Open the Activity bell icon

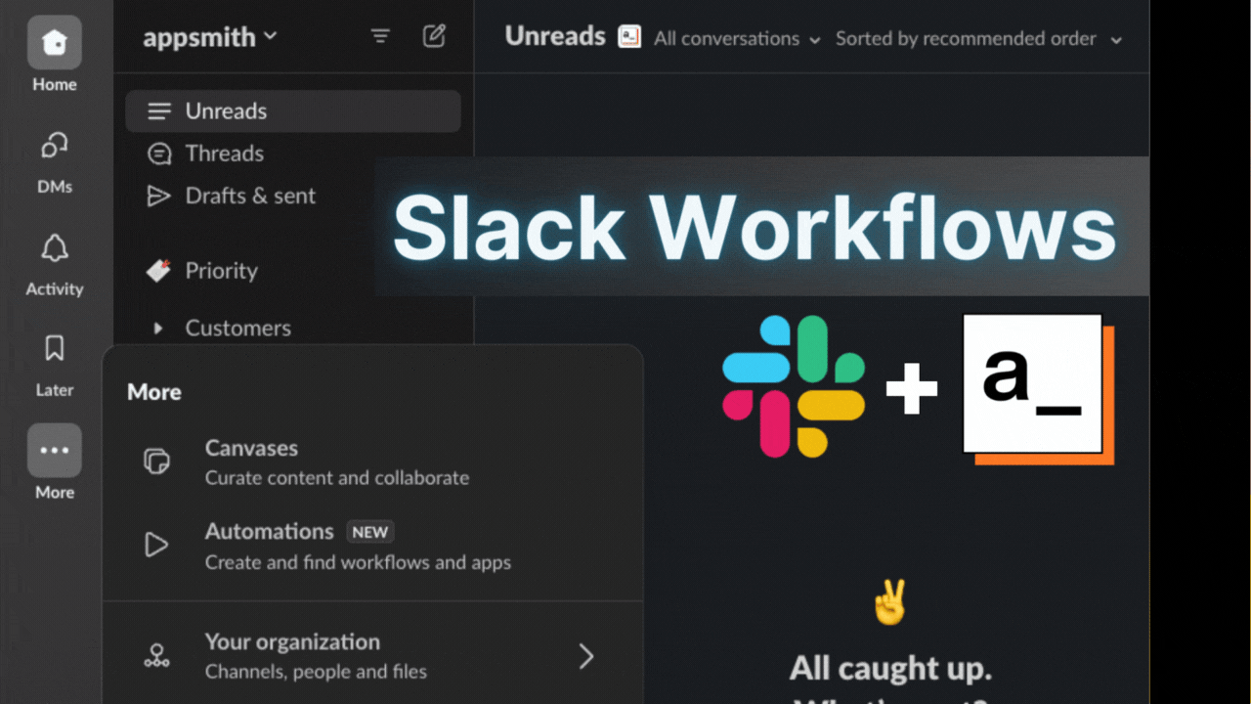tap(55, 249)
